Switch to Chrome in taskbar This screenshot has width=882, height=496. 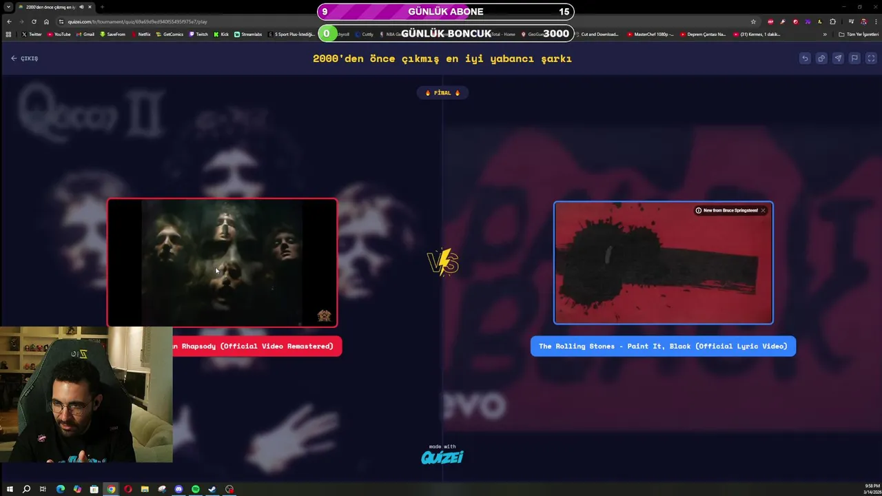pos(111,489)
